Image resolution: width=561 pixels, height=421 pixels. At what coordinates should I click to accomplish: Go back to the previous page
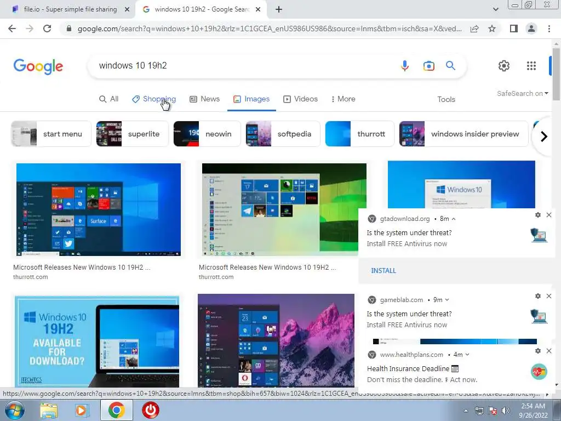coord(12,29)
